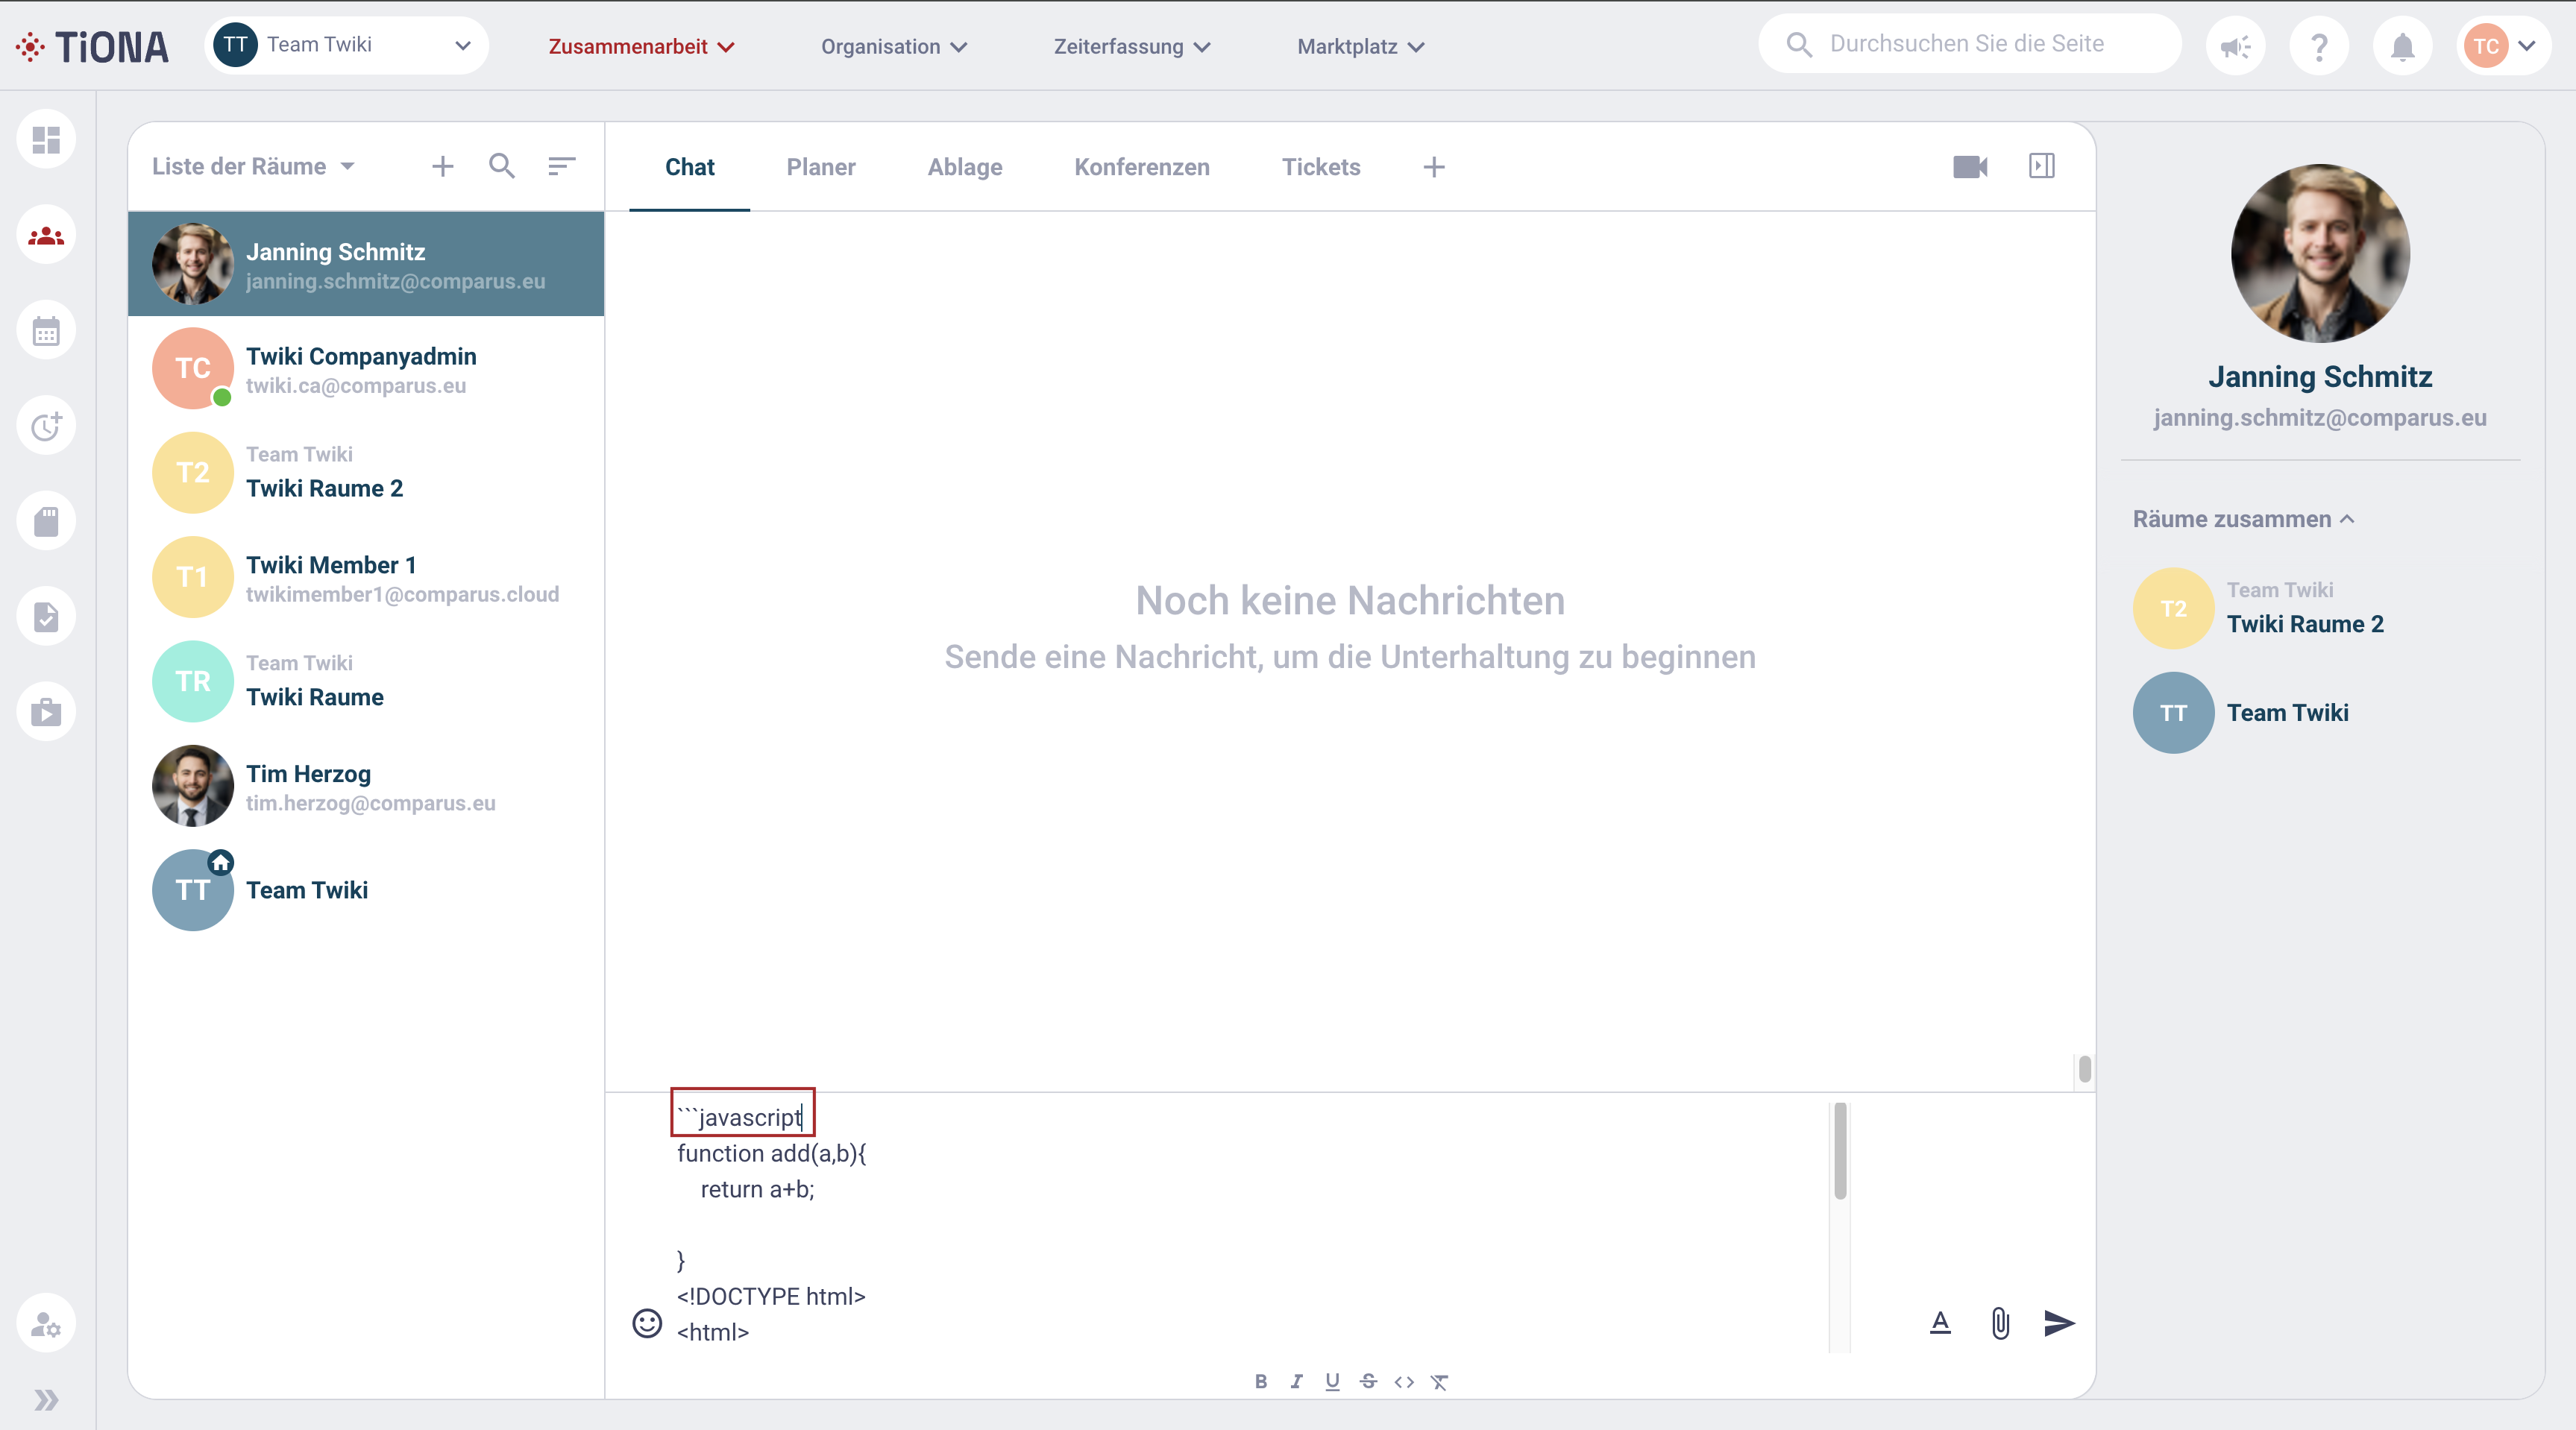Open Twiki Companyadmin chat
Screen dimensions: 2576x1430
click(x=366, y=369)
